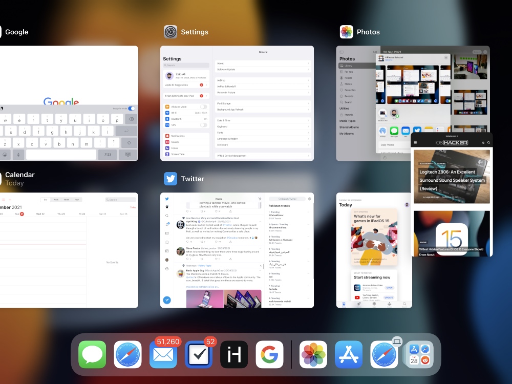Open Logitech Z906 review article headline

click(x=452, y=180)
